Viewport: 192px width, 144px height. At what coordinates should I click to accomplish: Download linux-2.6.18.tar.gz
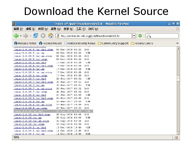tap(27, 118)
